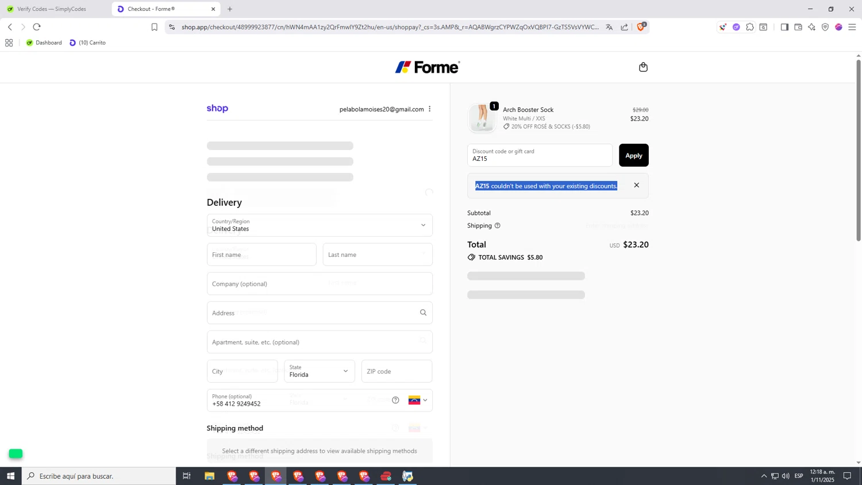This screenshot has width=862, height=485.
Task: Click the address search magnifier icon
Action: point(423,313)
